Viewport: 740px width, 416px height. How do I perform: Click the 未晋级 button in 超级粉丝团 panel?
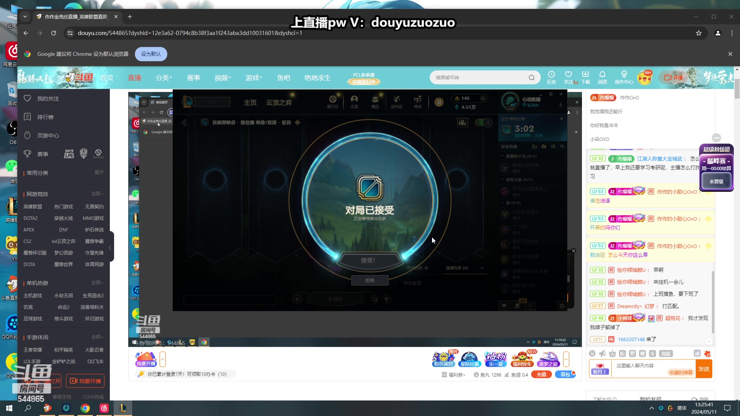pyautogui.click(x=716, y=181)
